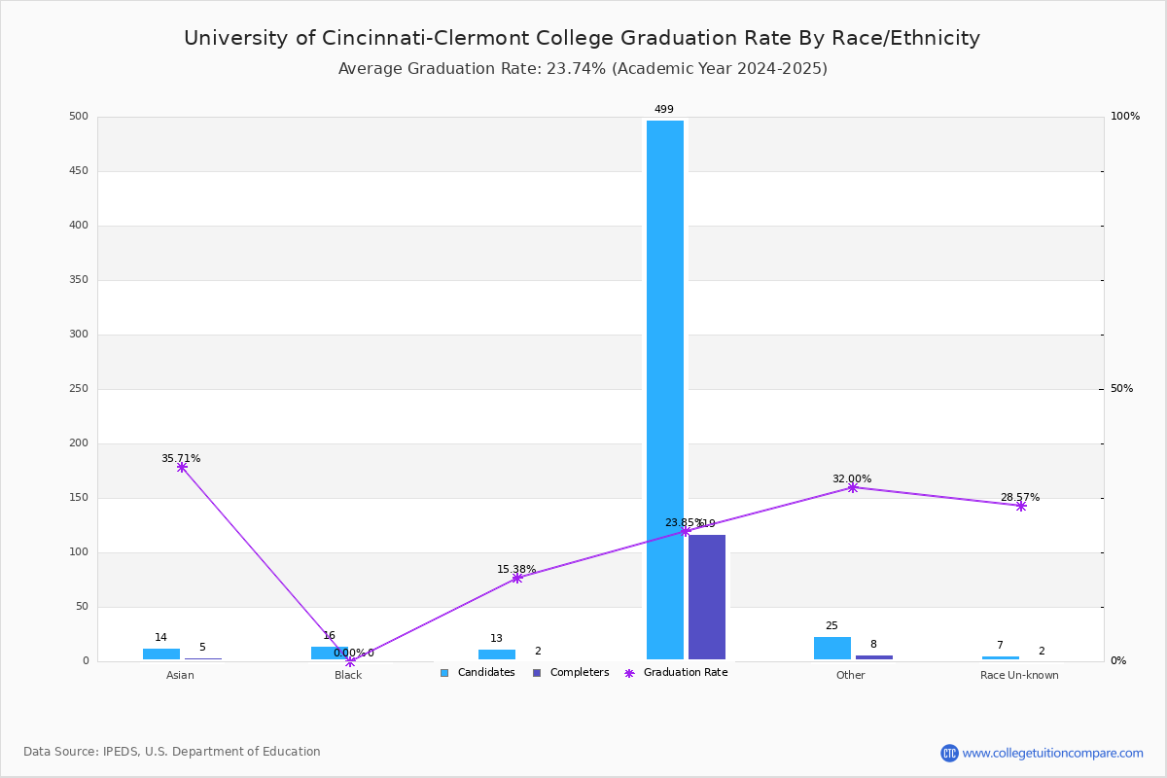The image size is (1167, 778).
Task: Click the Completers legend purple swatch
Action: tap(537, 673)
